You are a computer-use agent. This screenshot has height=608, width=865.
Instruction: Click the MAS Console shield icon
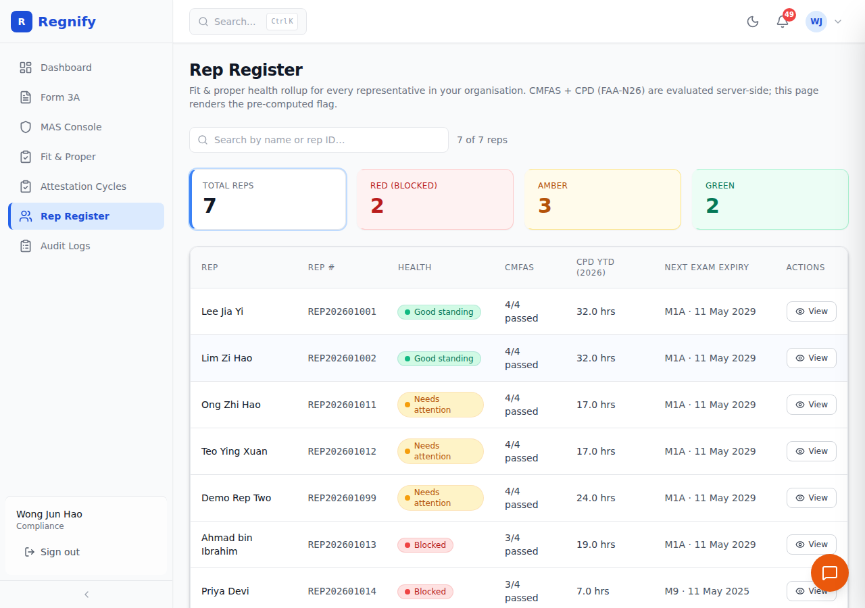[x=26, y=127]
